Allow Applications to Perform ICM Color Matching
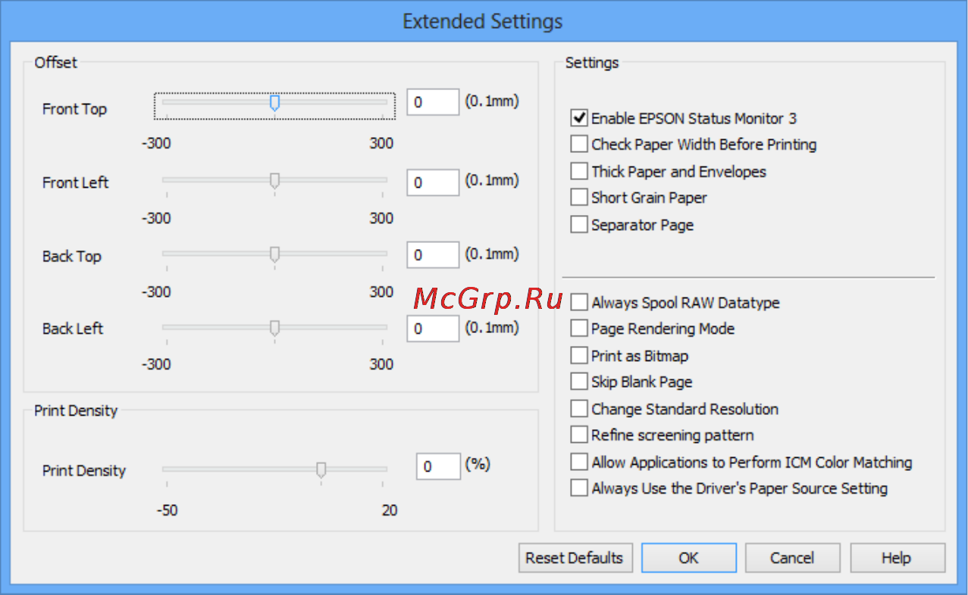The height and width of the screenshot is (595, 968). click(x=579, y=462)
